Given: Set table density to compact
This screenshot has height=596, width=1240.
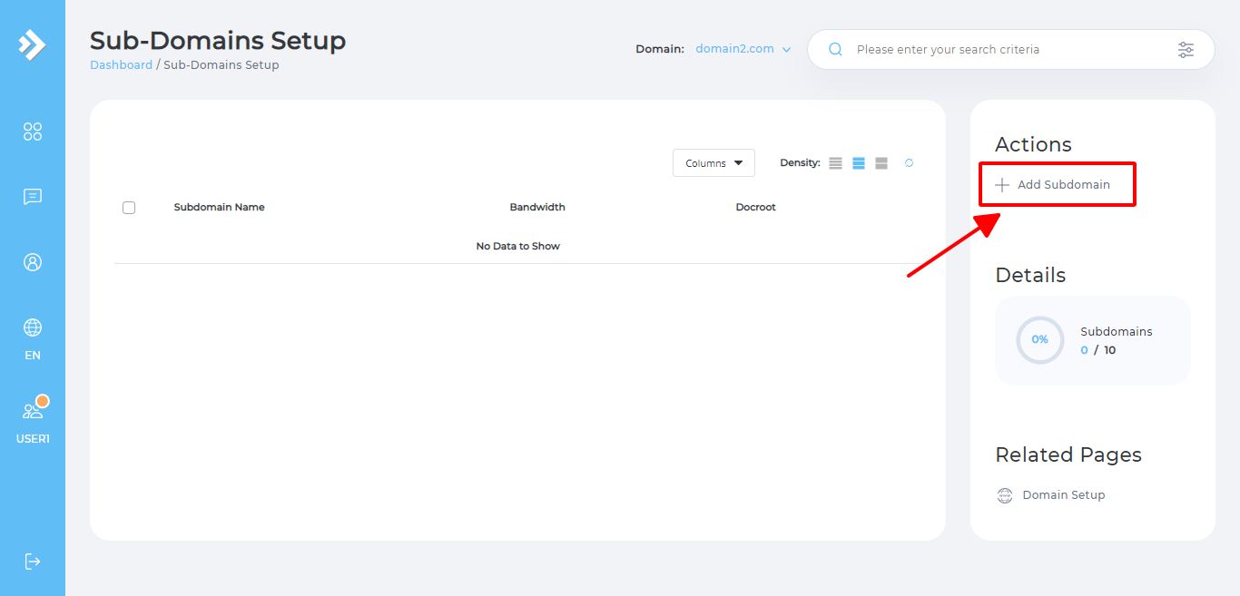Looking at the screenshot, I should click(x=835, y=163).
